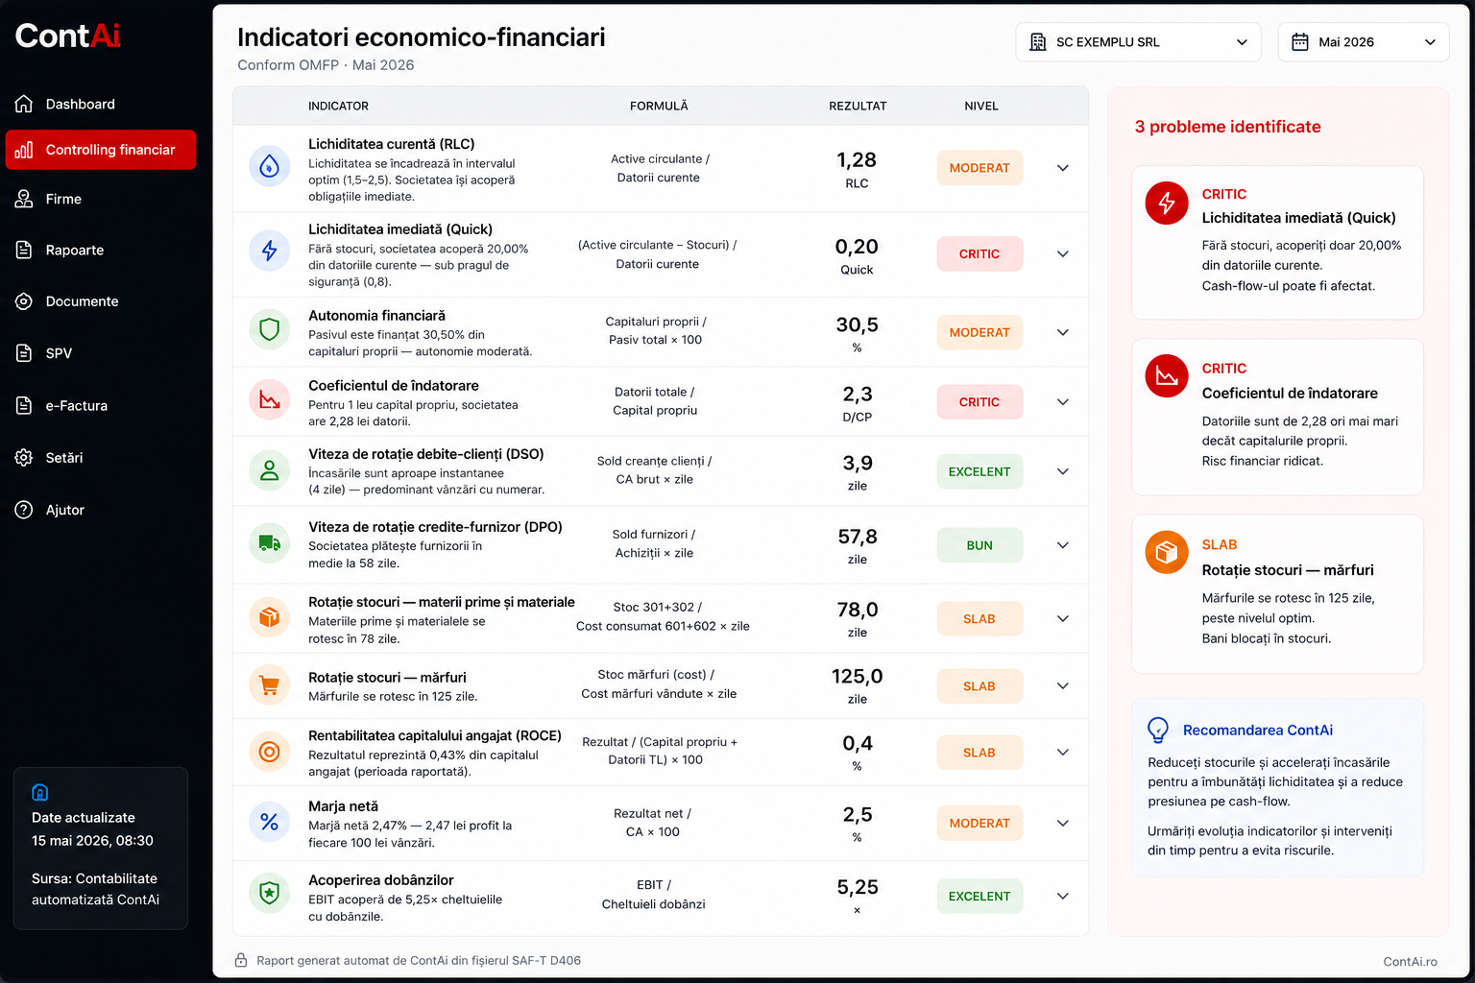Click the lightbulb icon in Recomandarea ContAi

tap(1158, 731)
